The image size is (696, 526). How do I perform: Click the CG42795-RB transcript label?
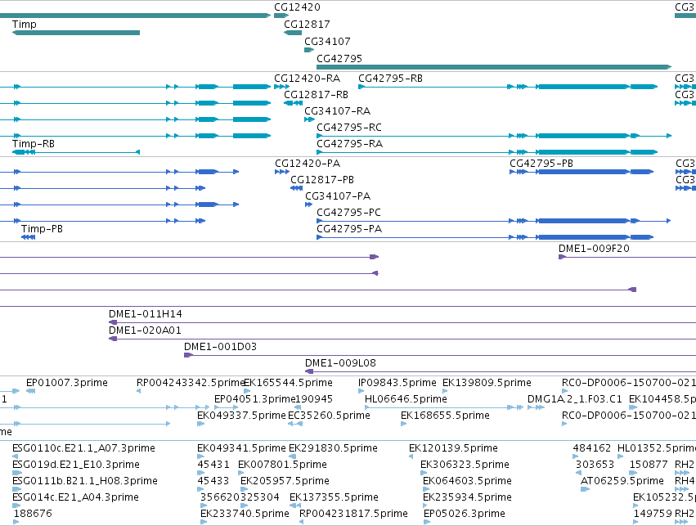pyautogui.click(x=390, y=79)
